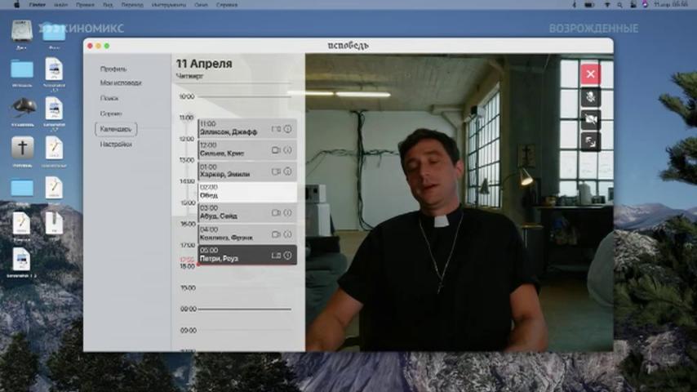The height and width of the screenshot is (392, 697).
Task: Toggle fullscreen video view icon
Action: click(590, 141)
